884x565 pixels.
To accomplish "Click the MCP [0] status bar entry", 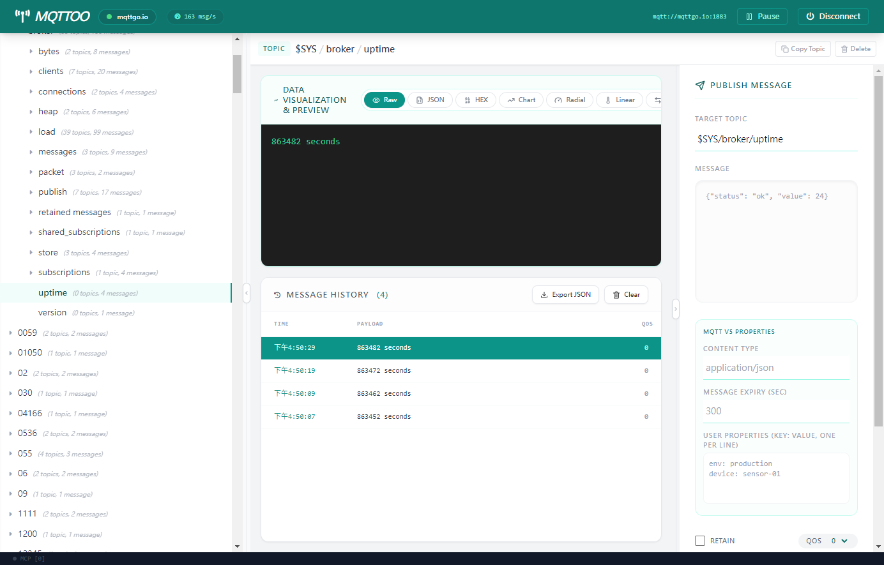I will [29, 559].
